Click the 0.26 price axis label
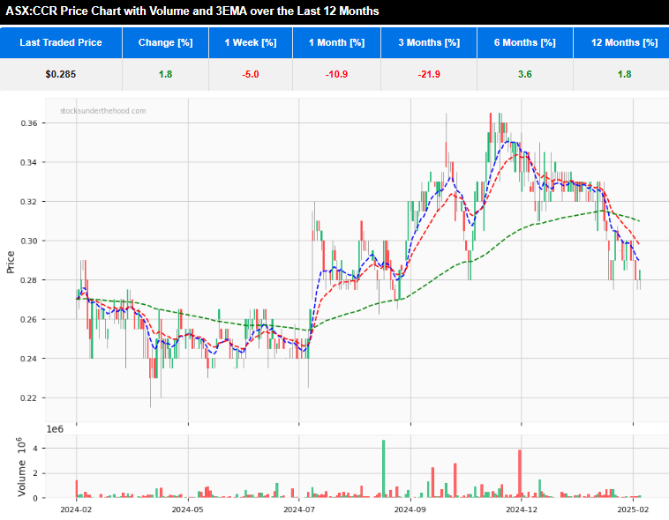This screenshot has height=520, width=669. 29,319
